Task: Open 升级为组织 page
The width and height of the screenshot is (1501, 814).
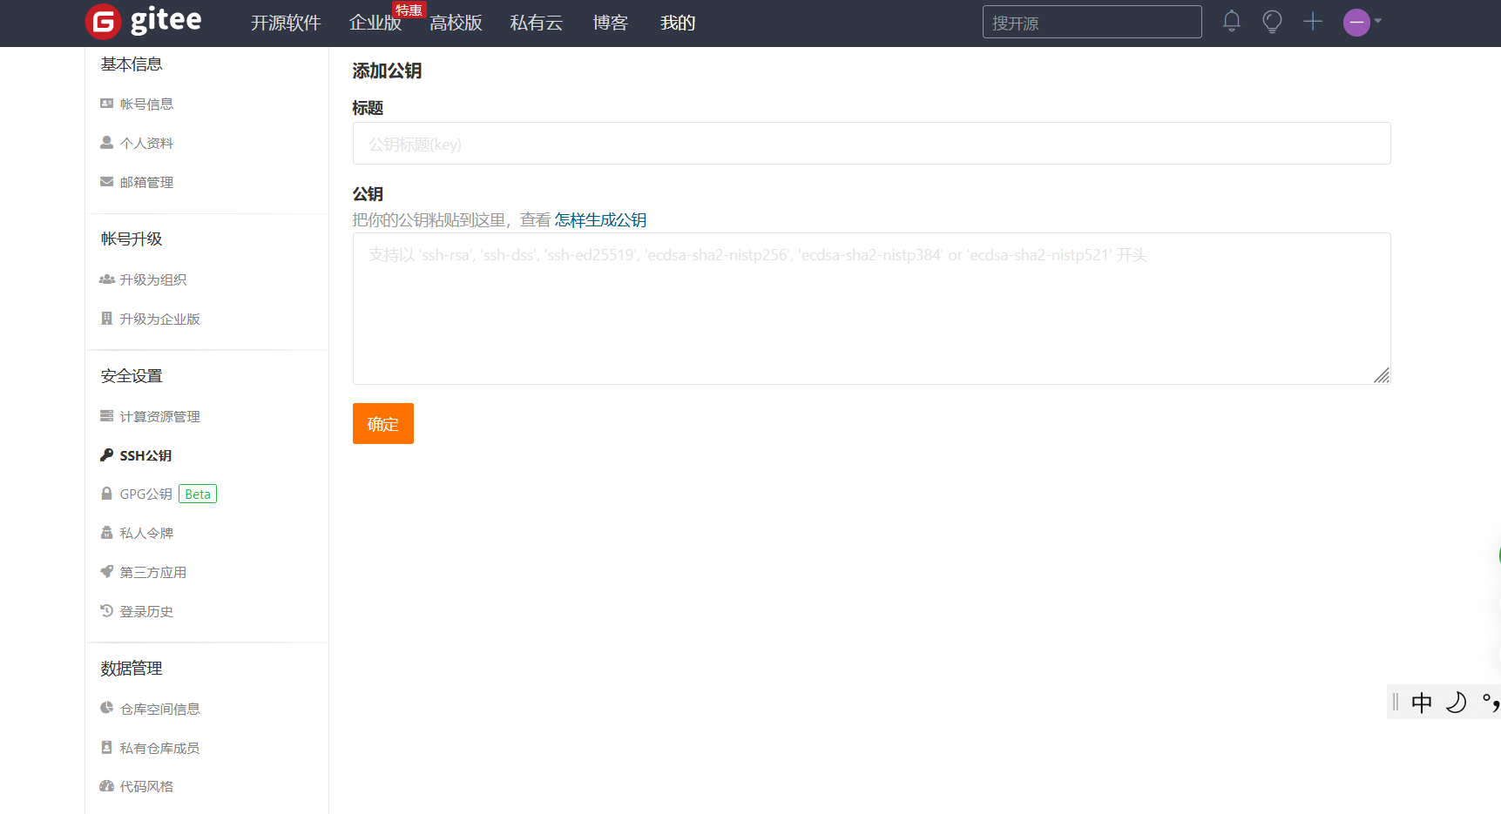Action: [x=153, y=279]
